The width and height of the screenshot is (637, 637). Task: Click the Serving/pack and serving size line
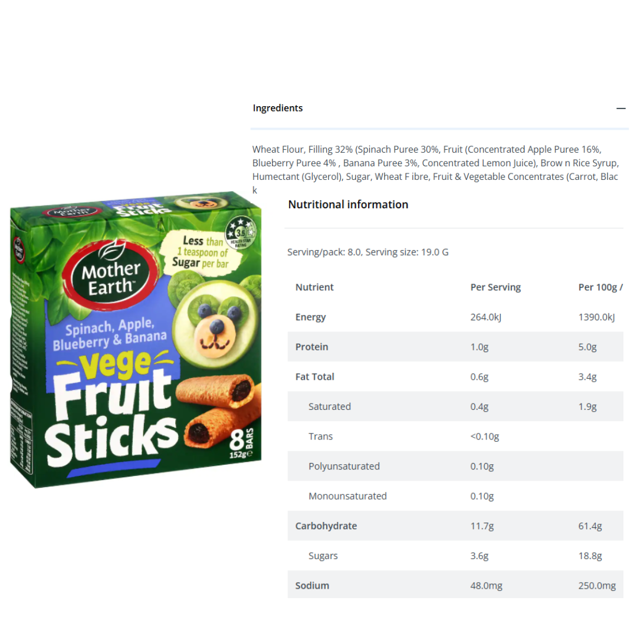(x=368, y=252)
